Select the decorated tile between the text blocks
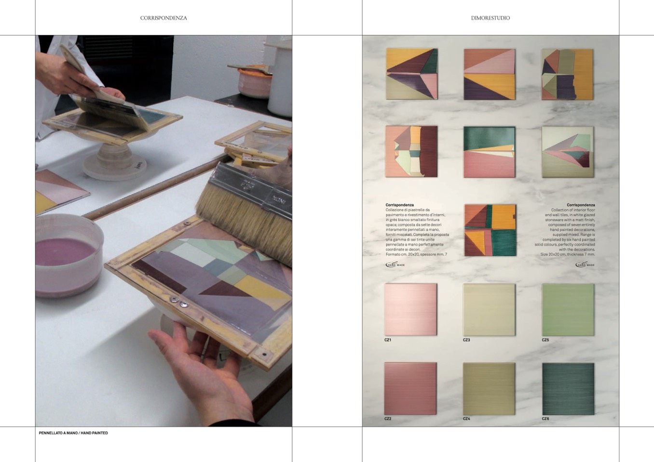Screen dimensions: 654x462 490,230
